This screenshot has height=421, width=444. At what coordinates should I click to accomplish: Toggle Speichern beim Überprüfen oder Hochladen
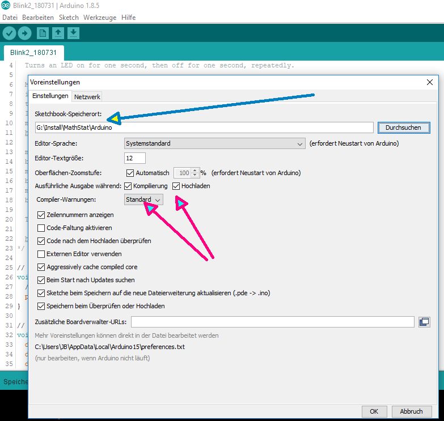(x=41, y=306)
